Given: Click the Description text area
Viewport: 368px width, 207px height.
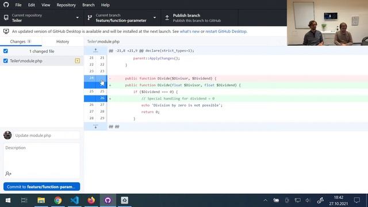Looking at the screenshot, I should [x=42, y=157].
